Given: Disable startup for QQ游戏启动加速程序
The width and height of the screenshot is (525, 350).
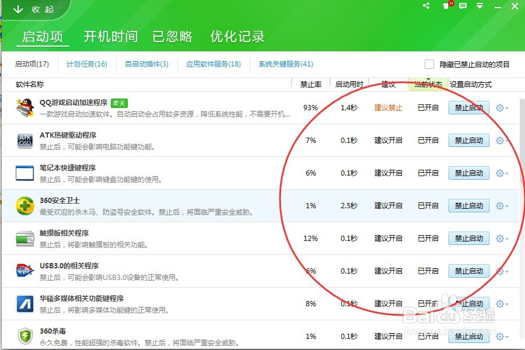Looking at the screenshot, I should click(x=469, y=108).
